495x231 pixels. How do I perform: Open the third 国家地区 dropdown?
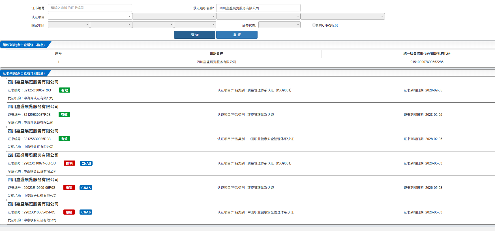153,25
